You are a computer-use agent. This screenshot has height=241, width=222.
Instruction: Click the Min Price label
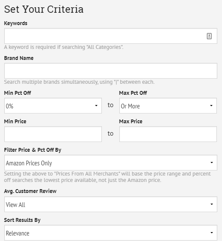pyautogui.click(x=15, y=122)
